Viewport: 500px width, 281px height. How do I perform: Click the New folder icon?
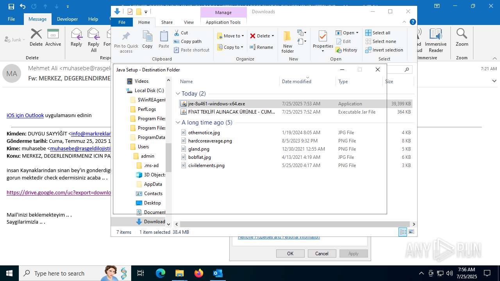tap(287, 36)
